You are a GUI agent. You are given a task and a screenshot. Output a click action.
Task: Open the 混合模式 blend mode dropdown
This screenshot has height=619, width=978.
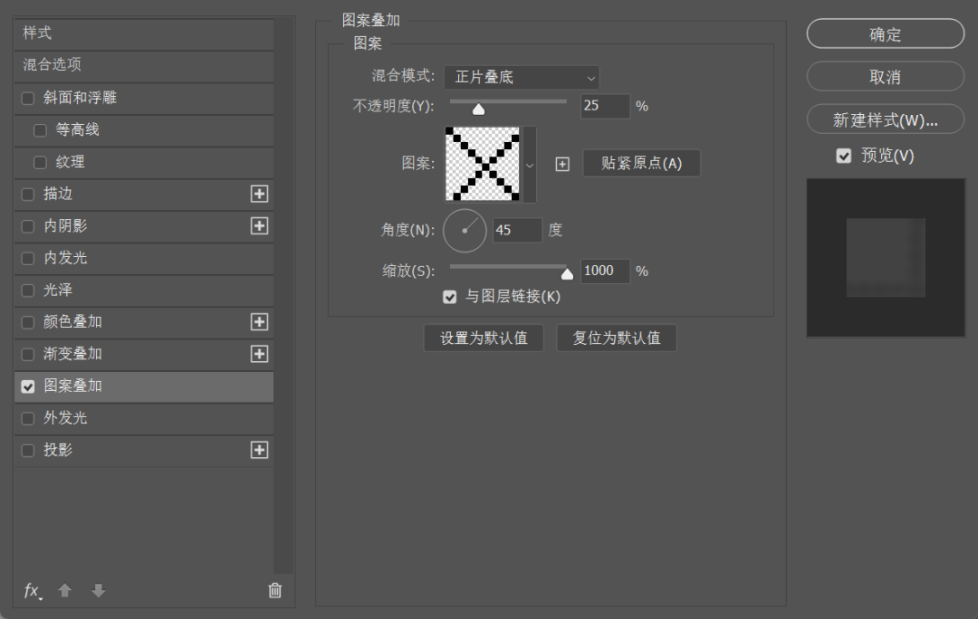(521, 78)
